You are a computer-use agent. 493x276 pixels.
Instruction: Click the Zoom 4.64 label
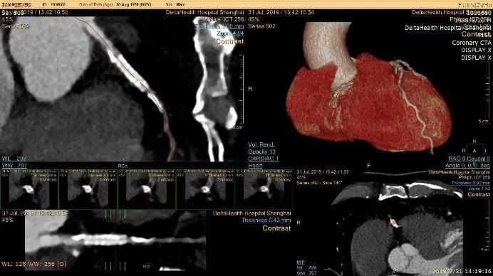pyautogui.click(x=230, y=33)
